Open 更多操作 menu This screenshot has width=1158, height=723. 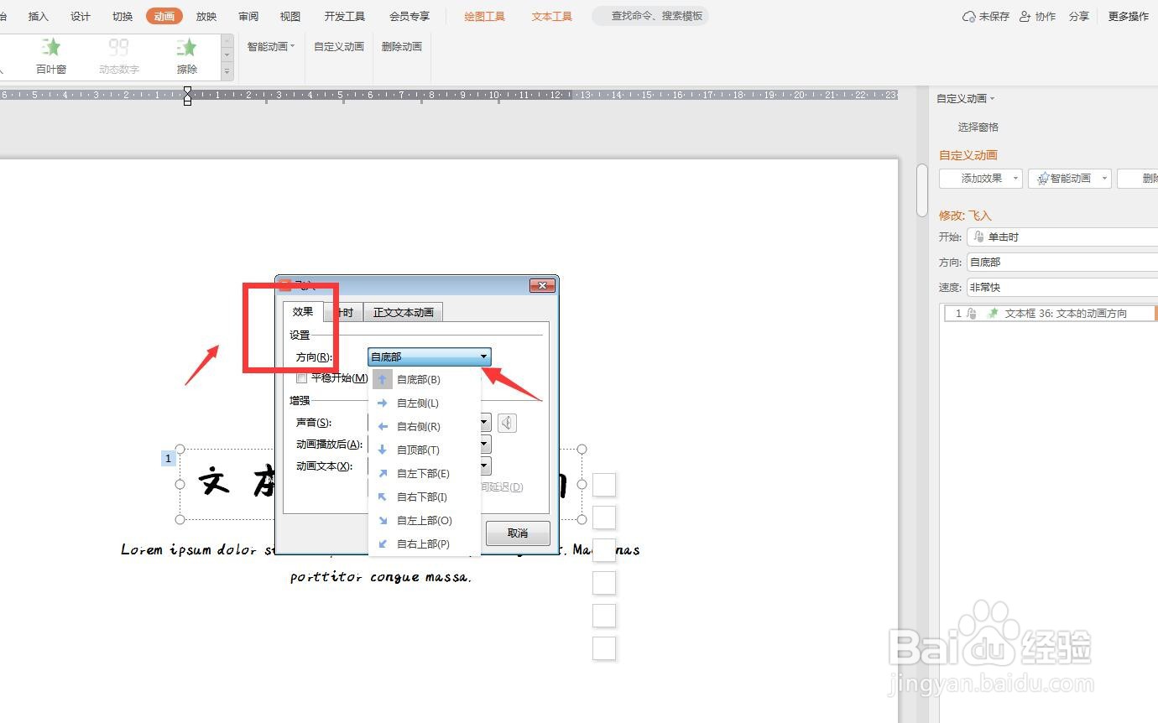coord(1129,16)
